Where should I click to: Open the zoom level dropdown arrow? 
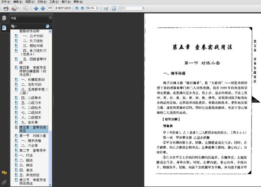coord(97,8)
